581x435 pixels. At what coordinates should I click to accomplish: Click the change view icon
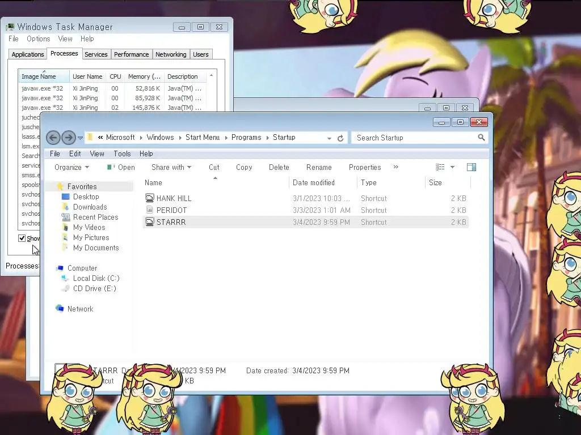click(440, 167)
